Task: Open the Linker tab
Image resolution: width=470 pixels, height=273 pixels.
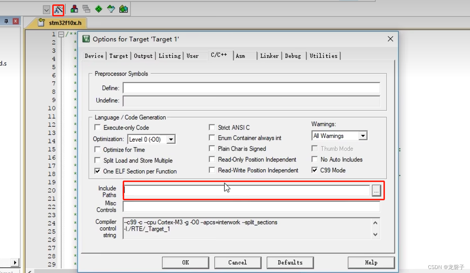Action: click(270, 56)
